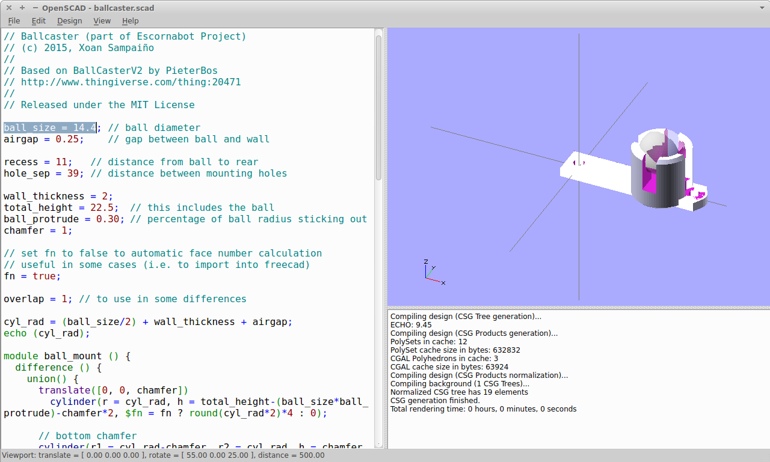Click the 'Released under the MIT License' comment
The image size is (770, 462).
[x=99, y=105]
